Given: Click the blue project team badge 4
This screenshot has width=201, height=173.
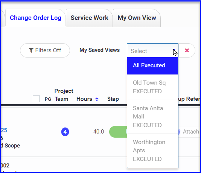Looking at the screenshot, I should 65,132.
